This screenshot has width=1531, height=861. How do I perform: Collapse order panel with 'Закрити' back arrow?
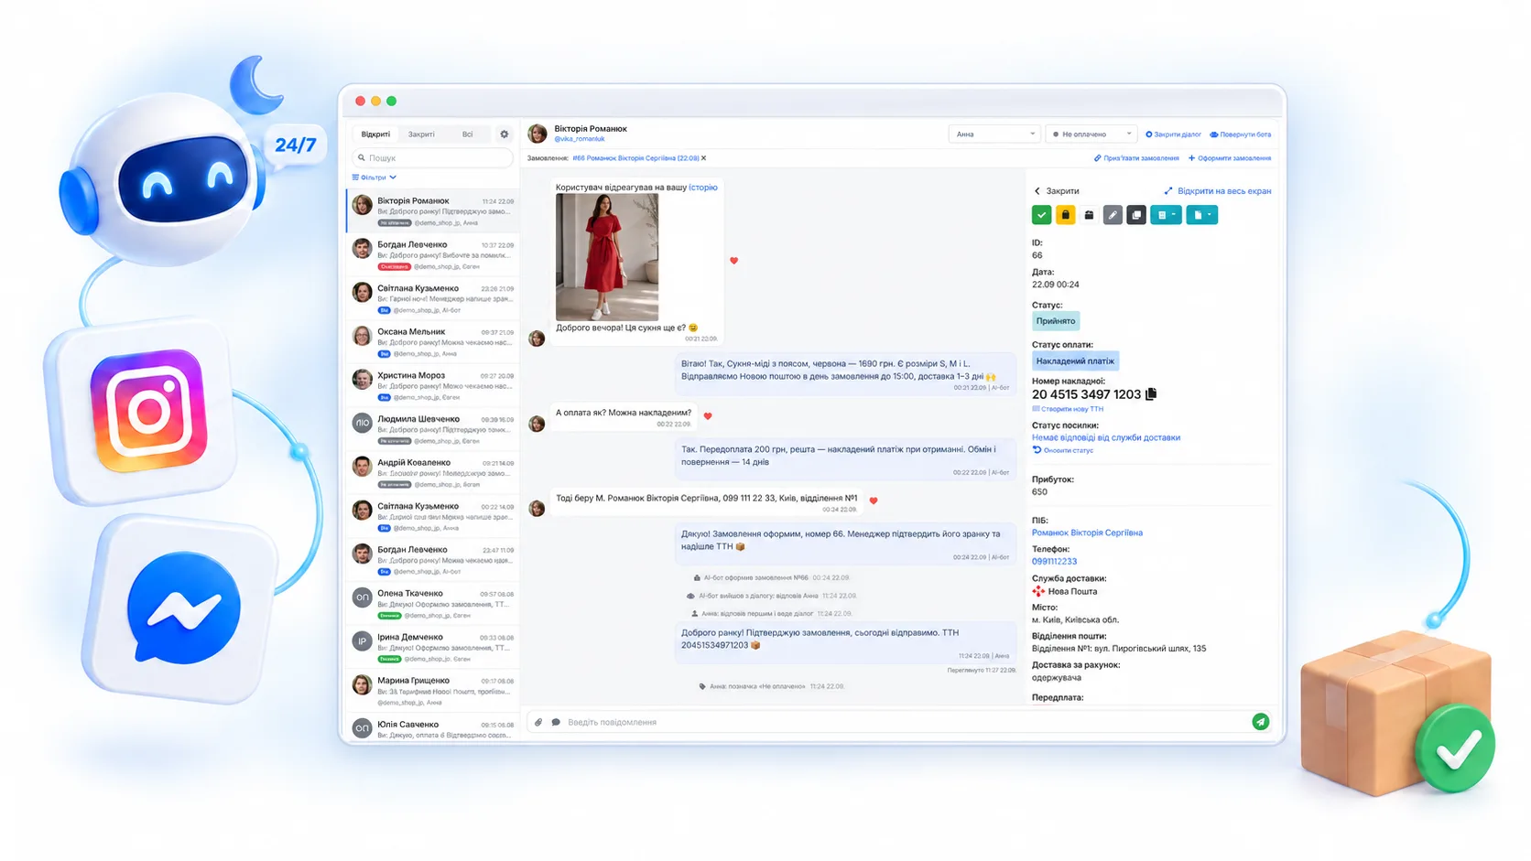click(x=1057, y=191)
